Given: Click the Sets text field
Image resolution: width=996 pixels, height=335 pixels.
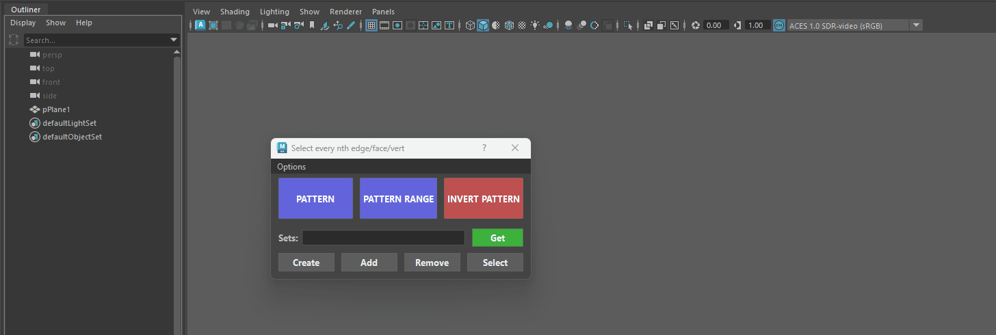Looking at the screenshot, I should point(383,238).
